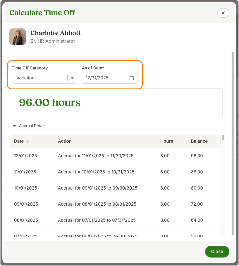This screenshot has height=266, width=239.
Task: Select the row with balance 64.00
Action: coord(115,220)
